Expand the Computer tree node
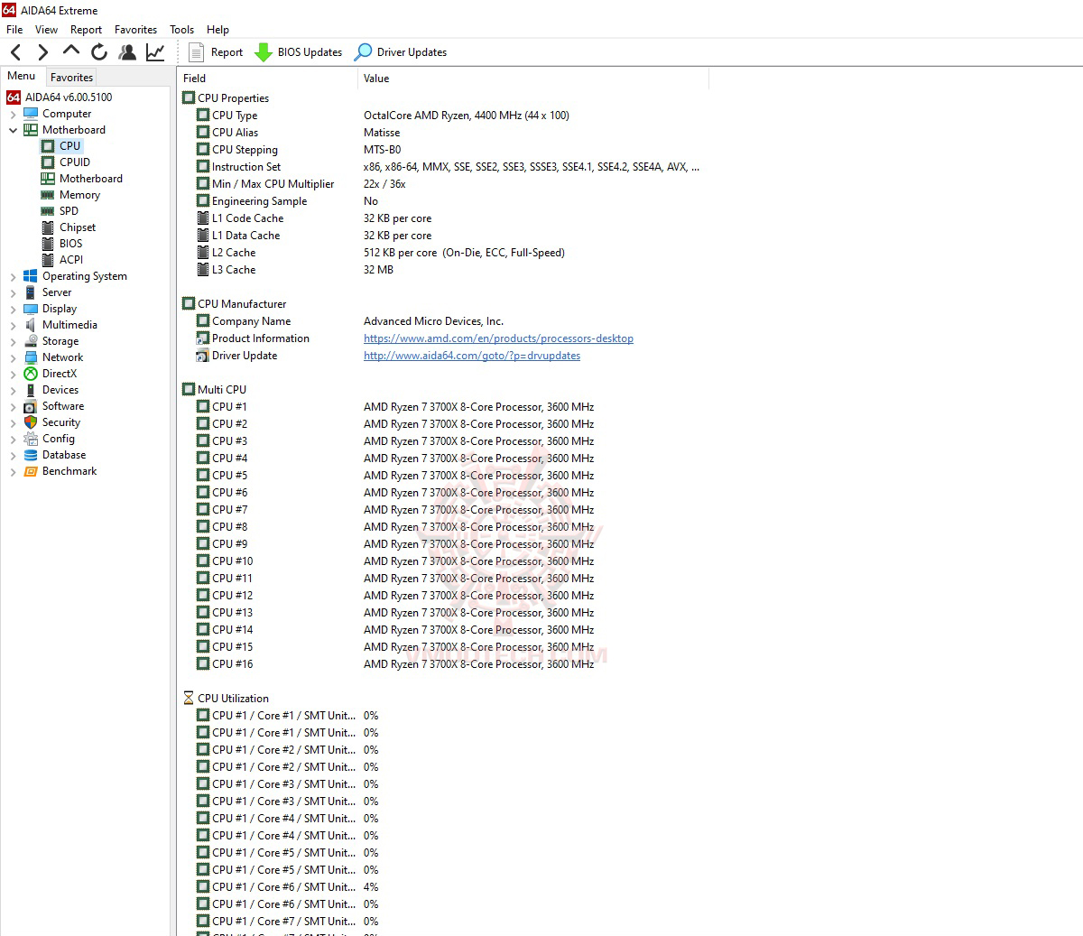The height and width of the screenshot is (936, 1083). tap(13, 114)
